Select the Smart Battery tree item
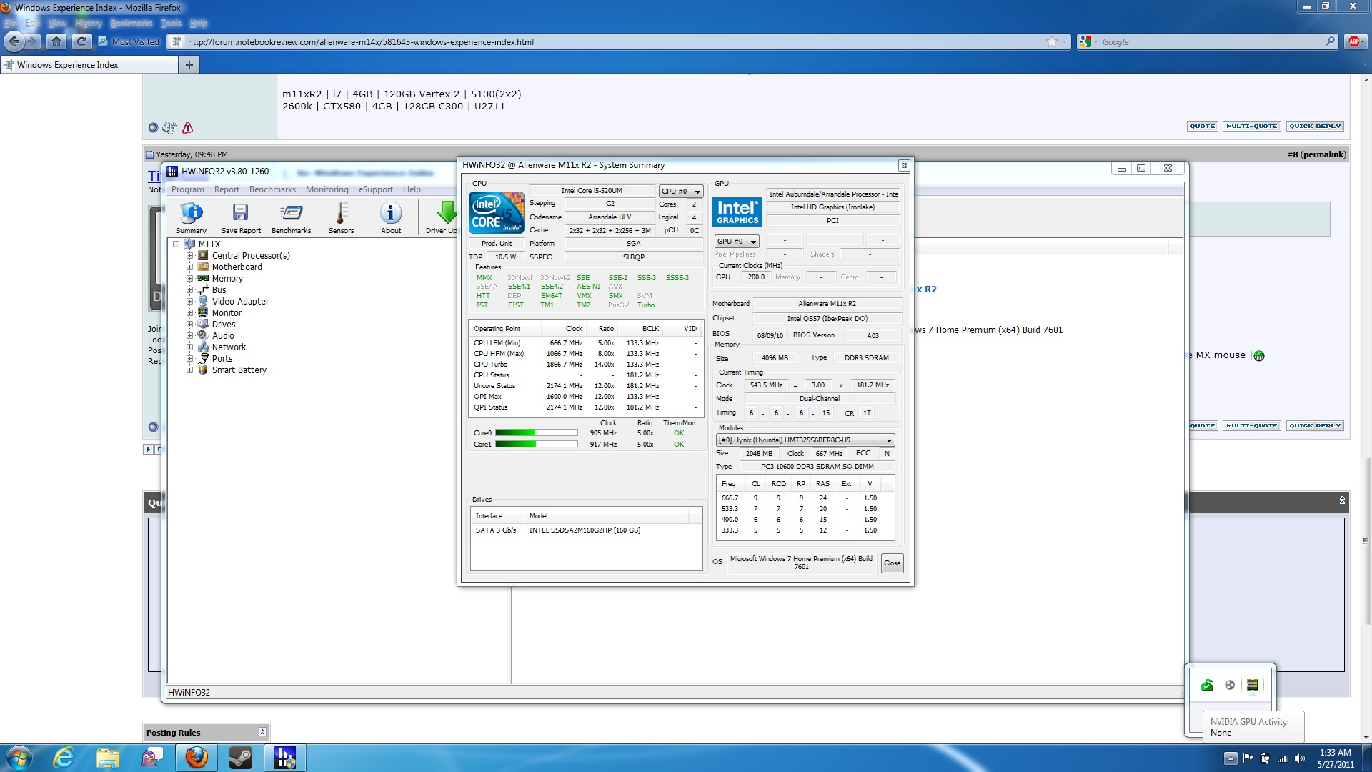This screenshot has height=772, width=1372. [x=239, y=370]
